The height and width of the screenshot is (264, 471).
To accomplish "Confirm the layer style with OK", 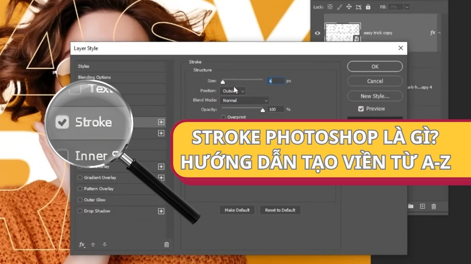I will (375, 66).
